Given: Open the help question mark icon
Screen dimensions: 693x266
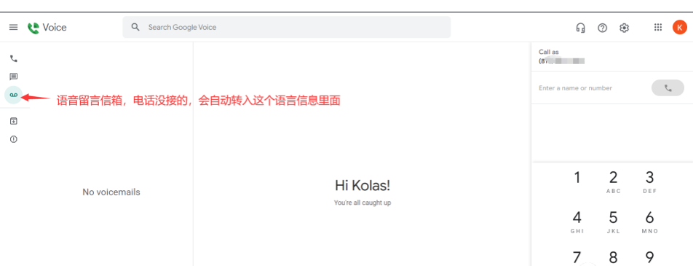Looking at the screenshot, I should pos(603,28).
